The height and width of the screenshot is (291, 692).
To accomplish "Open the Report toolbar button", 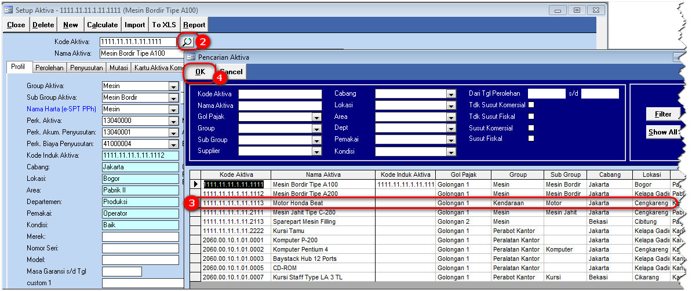I will click(194, 25).
